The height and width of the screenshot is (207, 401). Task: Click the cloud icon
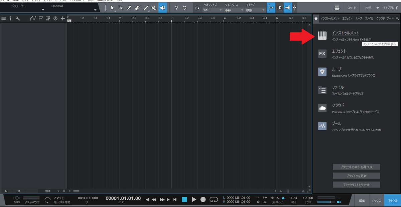[322, 108]
